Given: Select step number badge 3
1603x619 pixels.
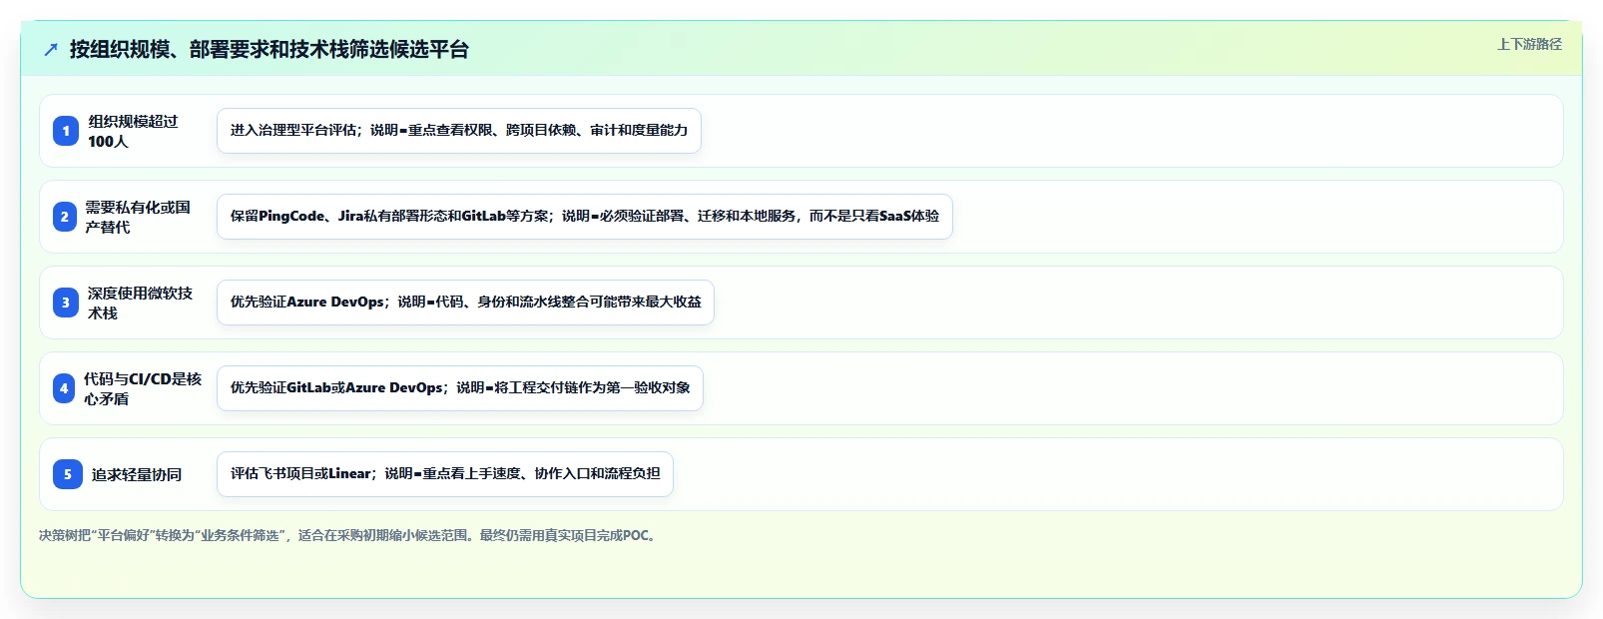Looking at the screenshot, I should point(66,303).
